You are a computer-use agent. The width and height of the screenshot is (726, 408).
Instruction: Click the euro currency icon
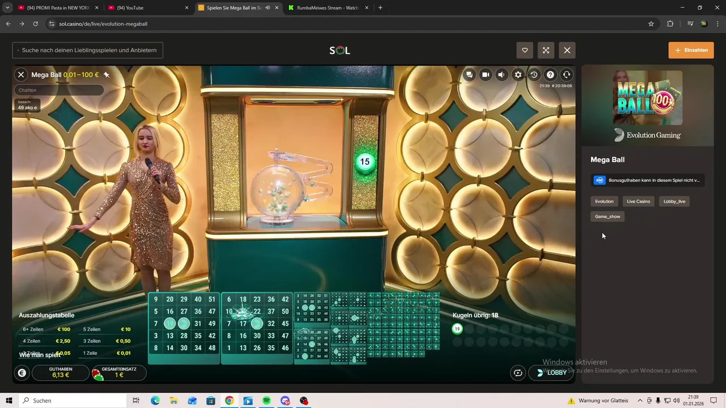point(22,373)
